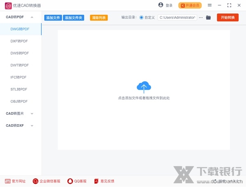The width and height of the screenshot is (246, 187).
Task: Click the 添加文件夹 button
Action: 73,18
